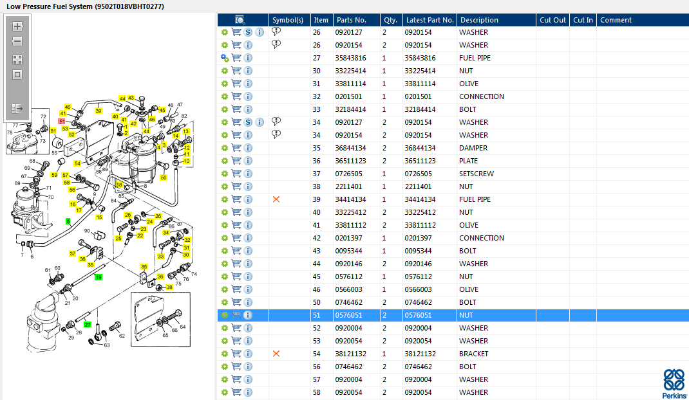Select yellow callout 39 on the fuel pipe

[x=99, y=111]
